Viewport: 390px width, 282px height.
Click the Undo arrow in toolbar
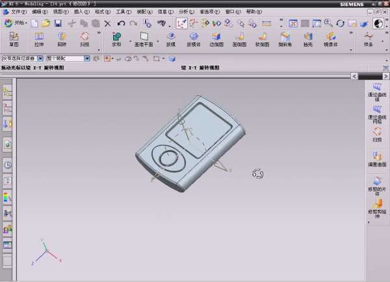click(x=122, y=23)
